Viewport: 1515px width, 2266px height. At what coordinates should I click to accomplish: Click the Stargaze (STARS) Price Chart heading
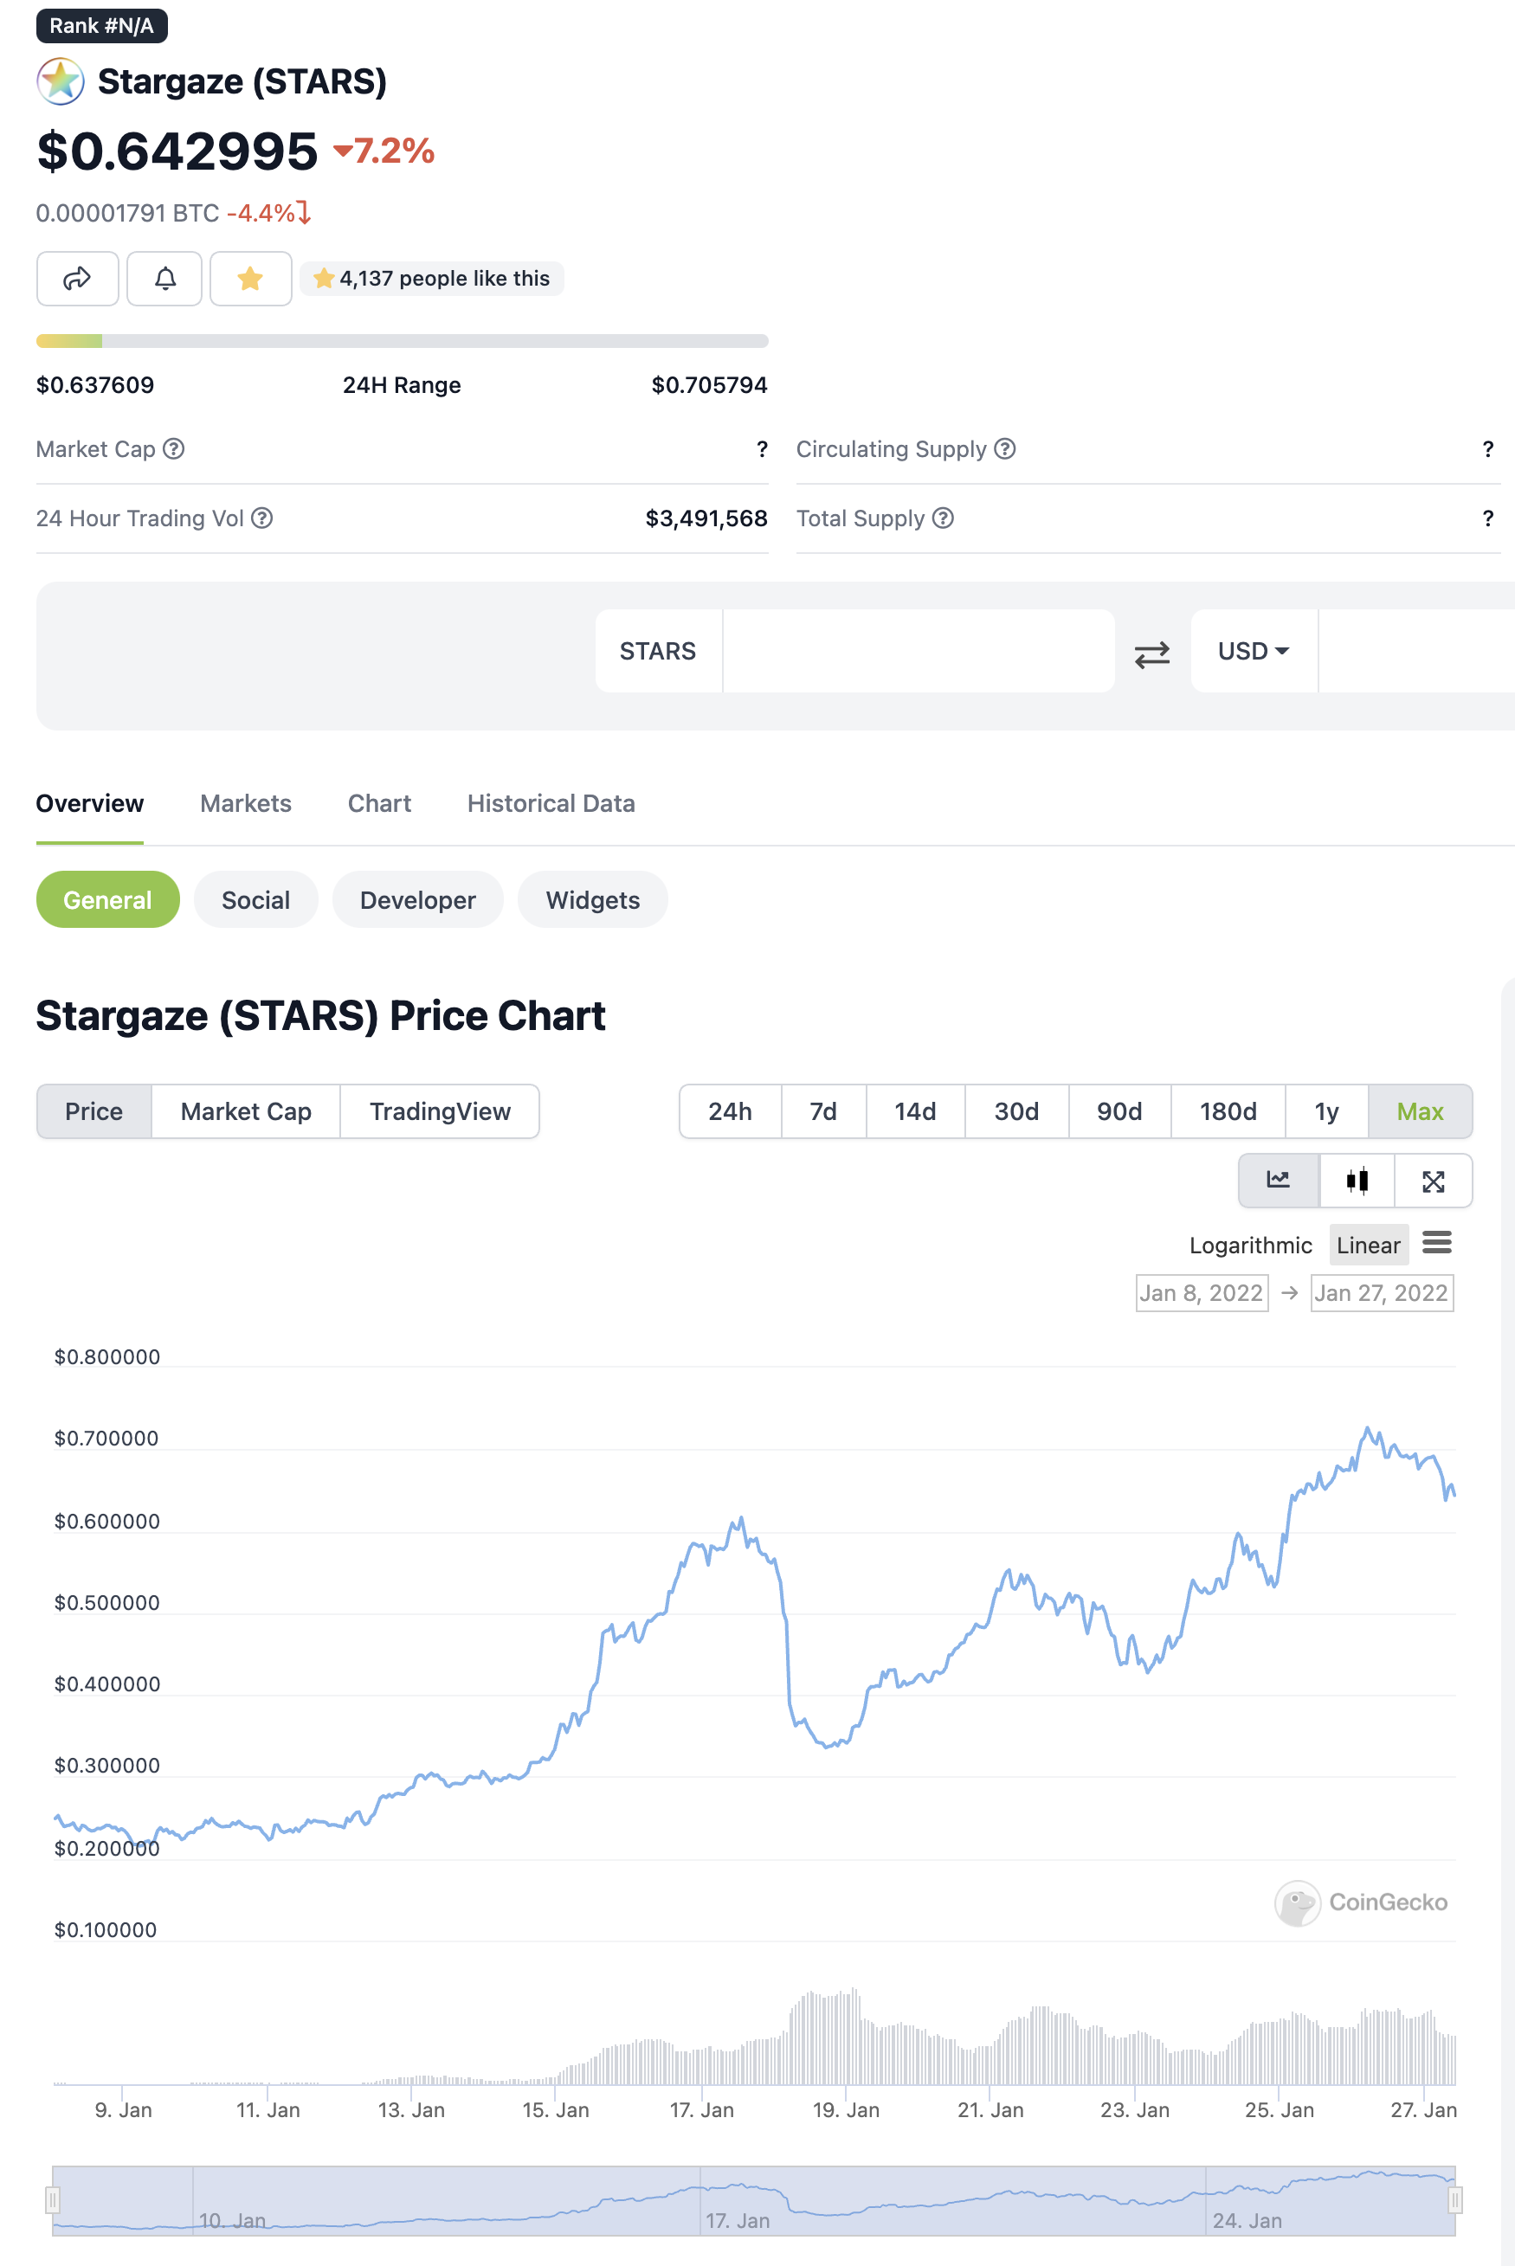point(321,1016)
